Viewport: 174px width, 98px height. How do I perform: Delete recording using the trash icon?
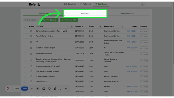click(x=55, y=89)
